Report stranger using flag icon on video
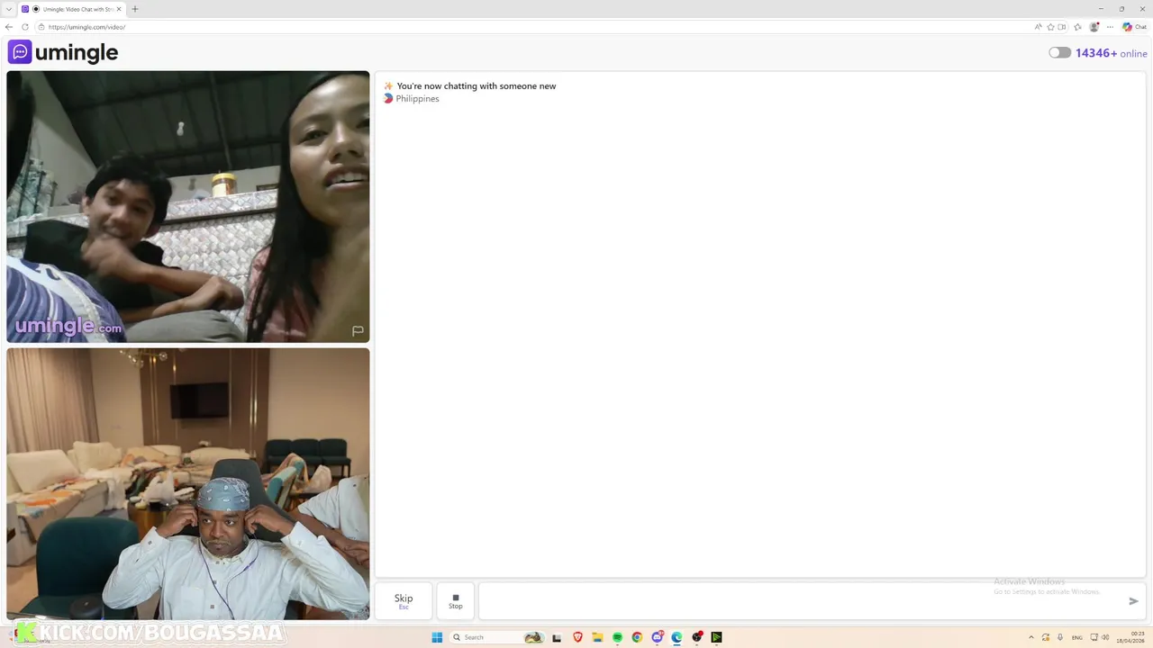Screen dimensions: 1153x648 coord(358,330)
